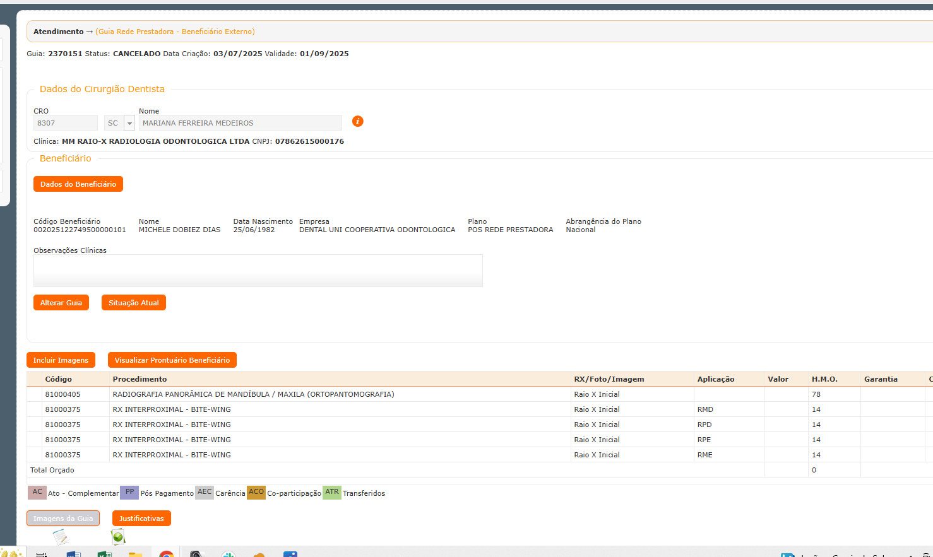933x557 pixels.
Task: Click company DENTAL UNI COOPERATIVA ODONTOLOGICA
Action: 377,230
